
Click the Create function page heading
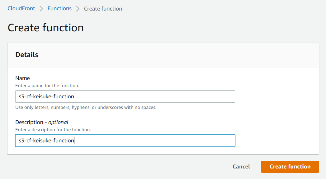45,28
